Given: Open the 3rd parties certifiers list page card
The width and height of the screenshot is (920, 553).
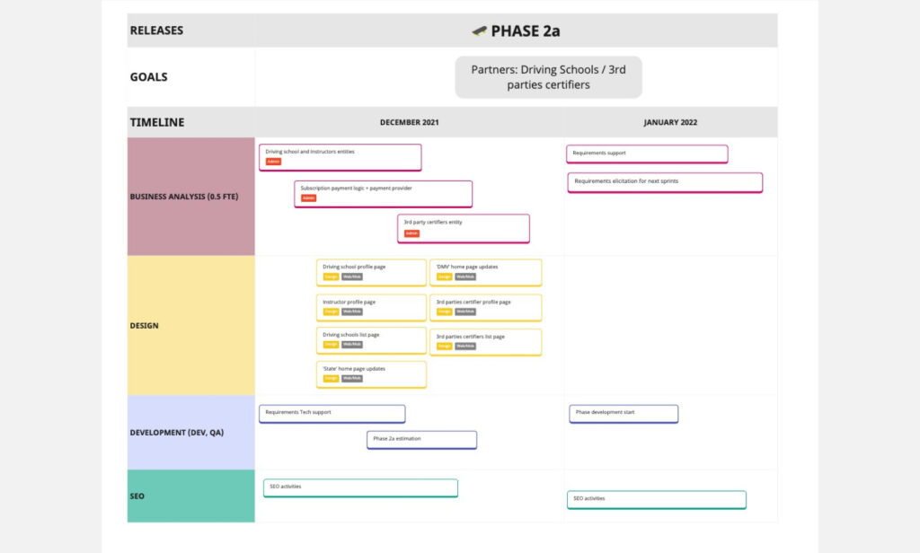Looking at the screenshot, I should (485, 341).
